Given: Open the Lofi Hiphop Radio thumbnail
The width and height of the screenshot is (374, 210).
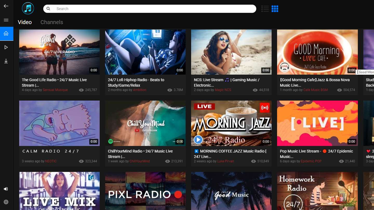Looking at the screenshot, I should [x=145, y=52].
